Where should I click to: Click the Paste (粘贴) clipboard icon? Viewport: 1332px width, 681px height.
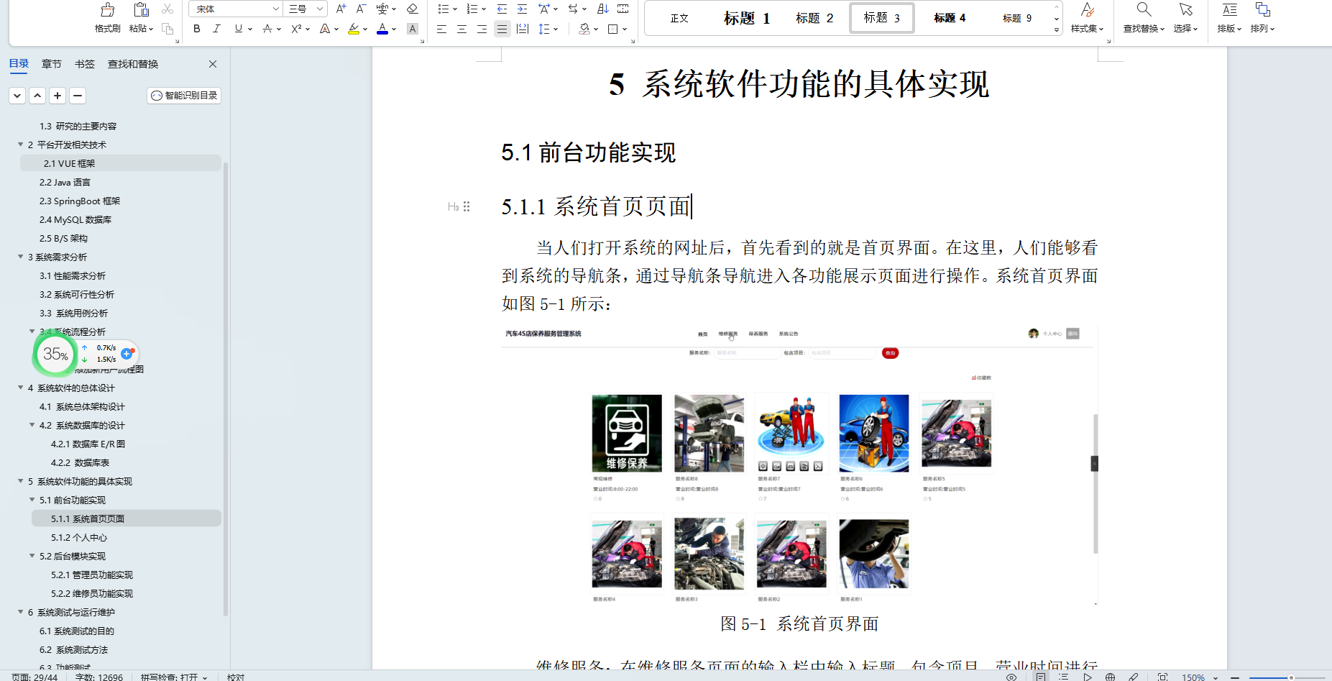pos(141,10)
